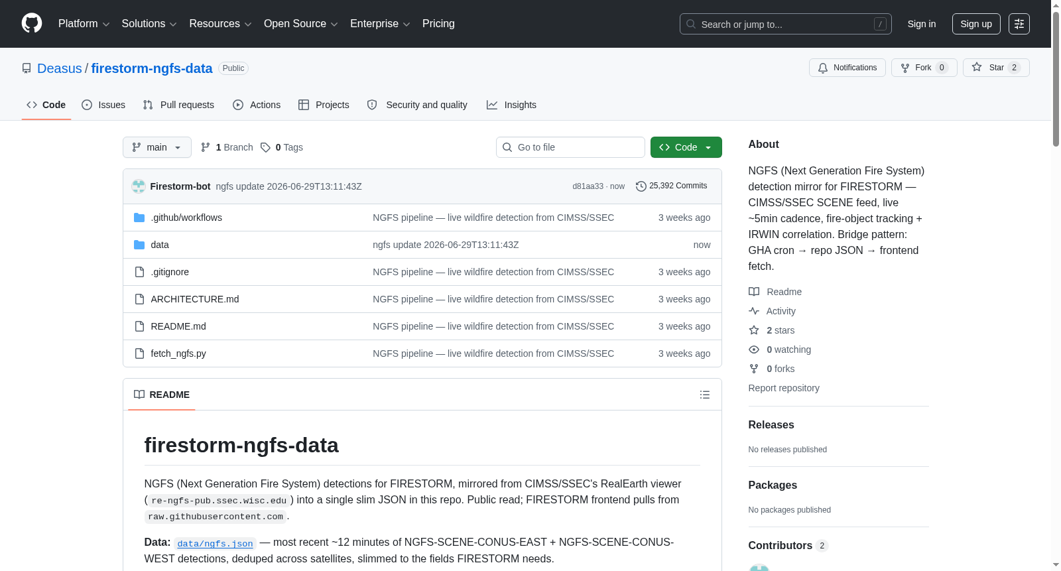Image resolution: width=1061 pixels, height=571 pixels.
Task: Open the README.md file name
Action: point(178,326)
